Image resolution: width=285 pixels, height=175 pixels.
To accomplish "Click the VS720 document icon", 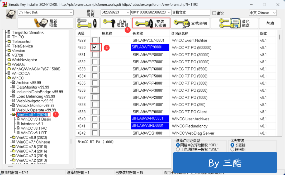I will [9, 55].
